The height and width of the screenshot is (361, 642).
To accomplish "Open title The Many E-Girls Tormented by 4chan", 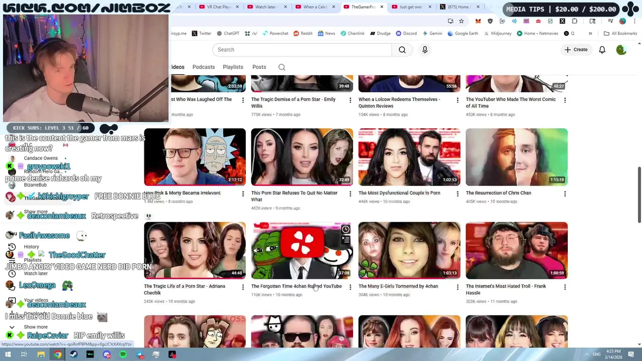I will pyautogui.click(x=398, y=286).
